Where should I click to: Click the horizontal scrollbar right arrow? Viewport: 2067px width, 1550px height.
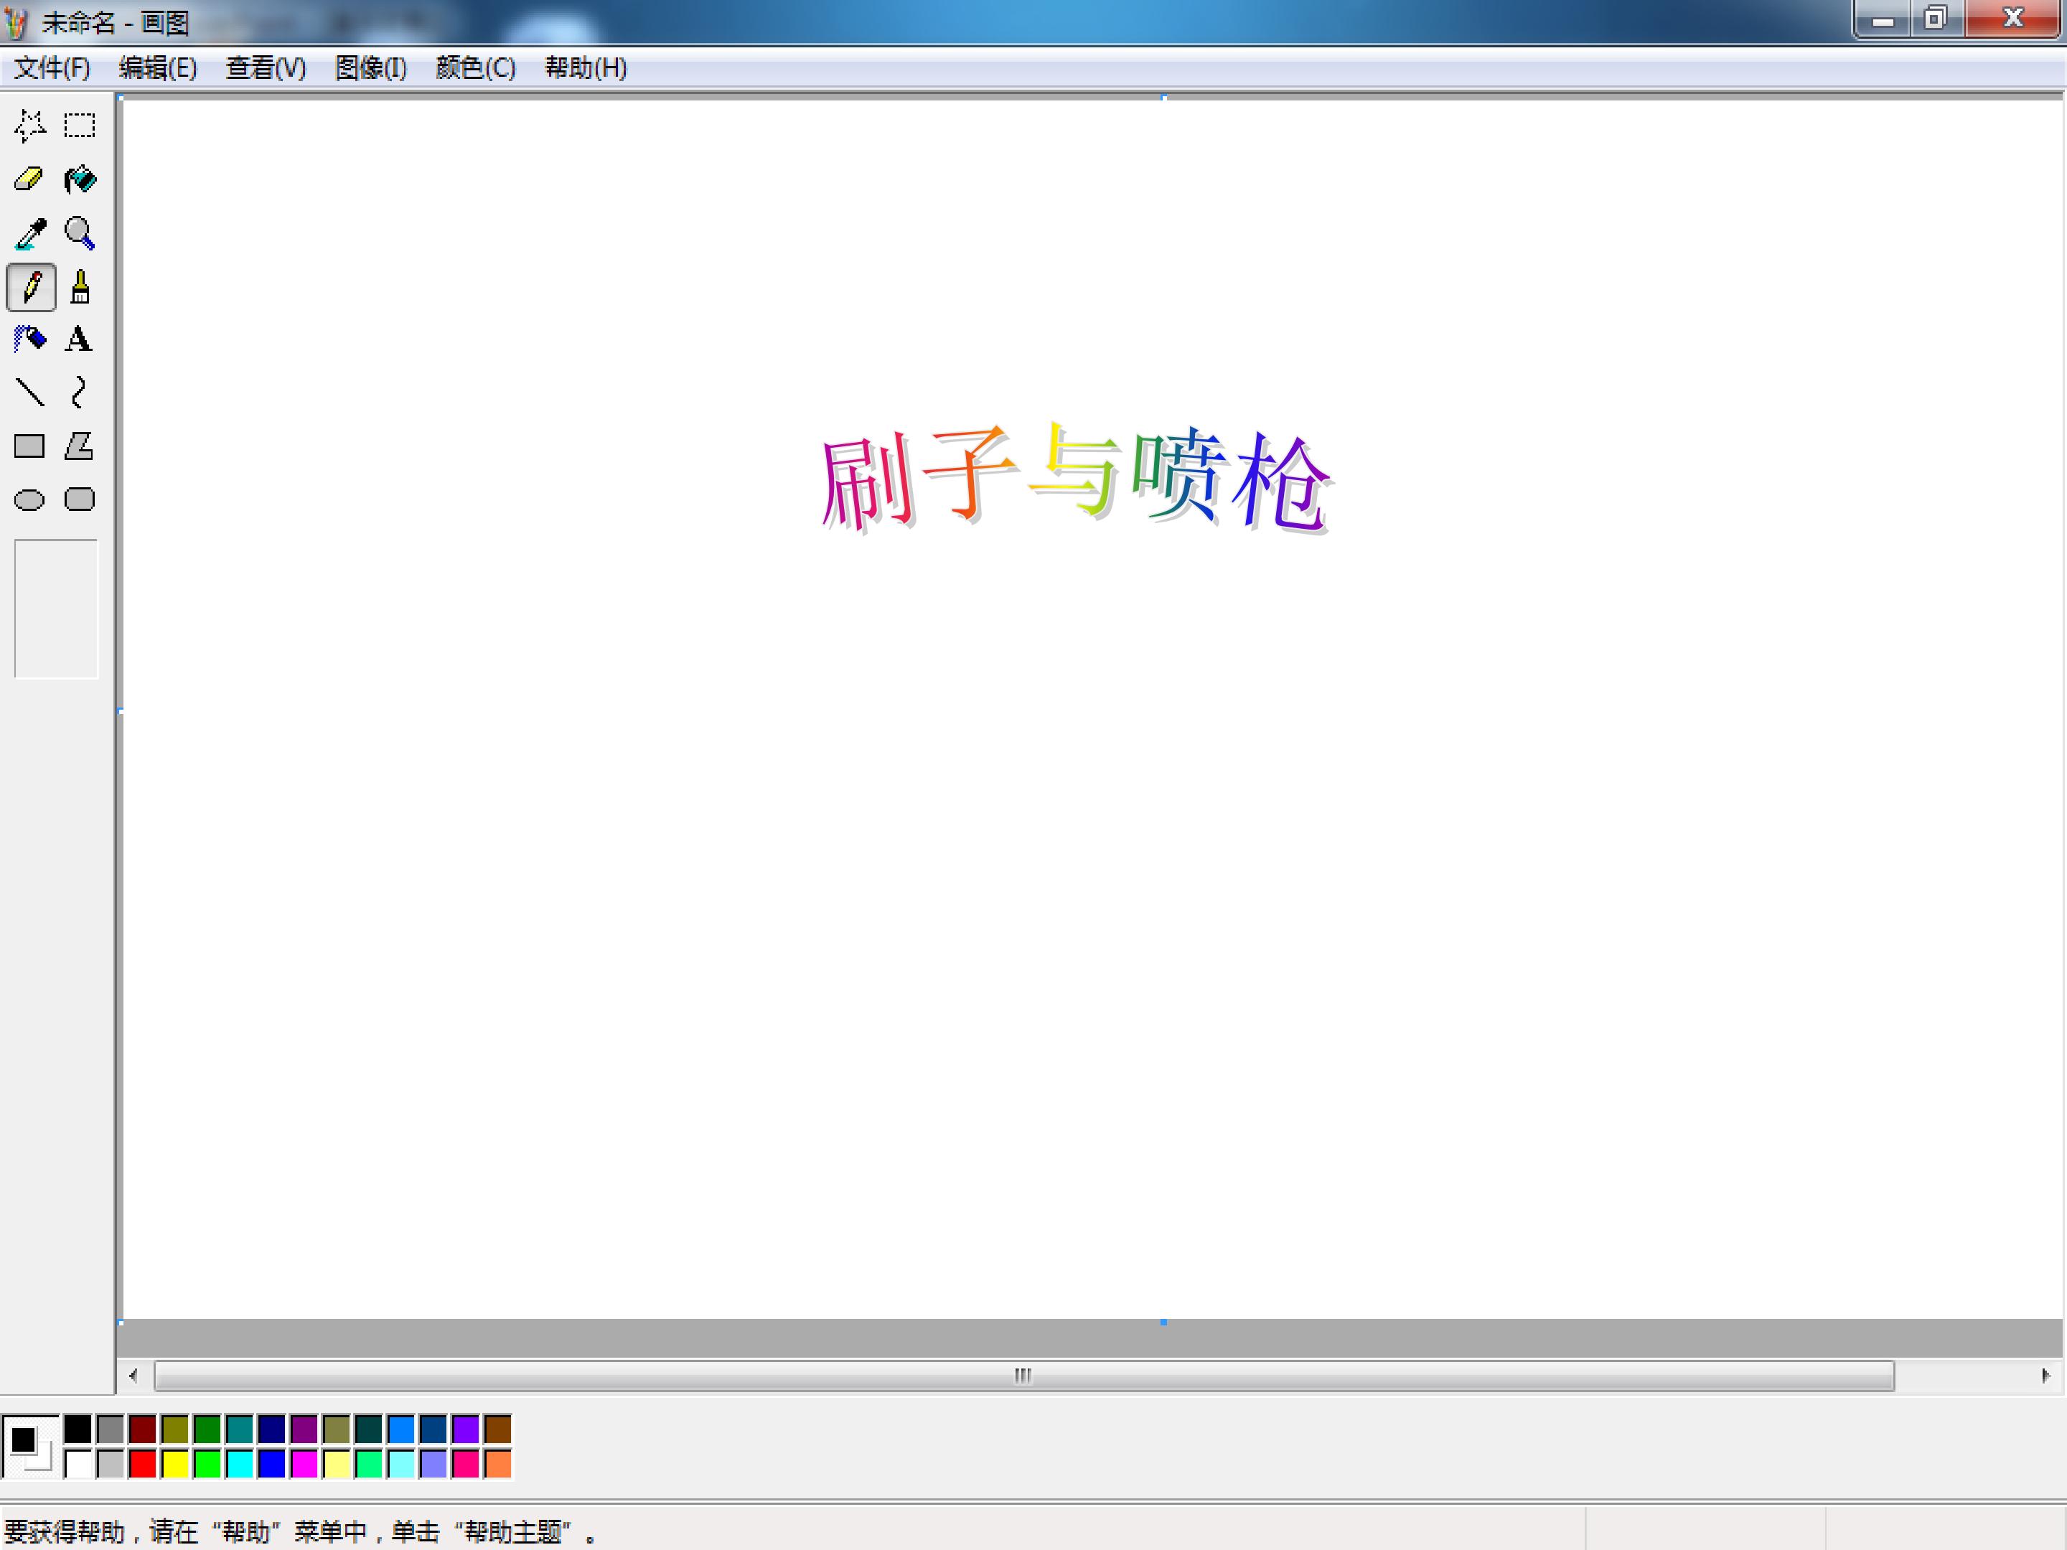pyautogui.click(x=2045, y=1376)
